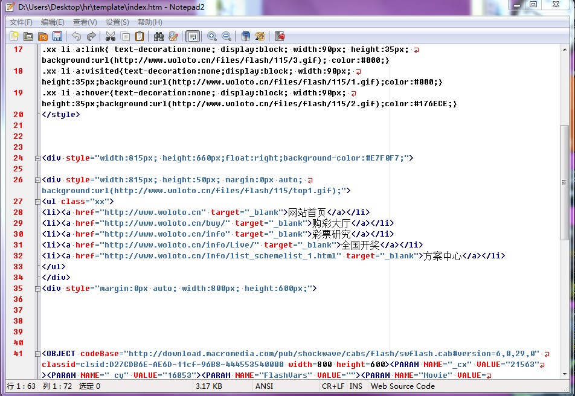
Task: Toggle word wrap toolbar button
Action: pyautogui.click(x=193, y=36)
